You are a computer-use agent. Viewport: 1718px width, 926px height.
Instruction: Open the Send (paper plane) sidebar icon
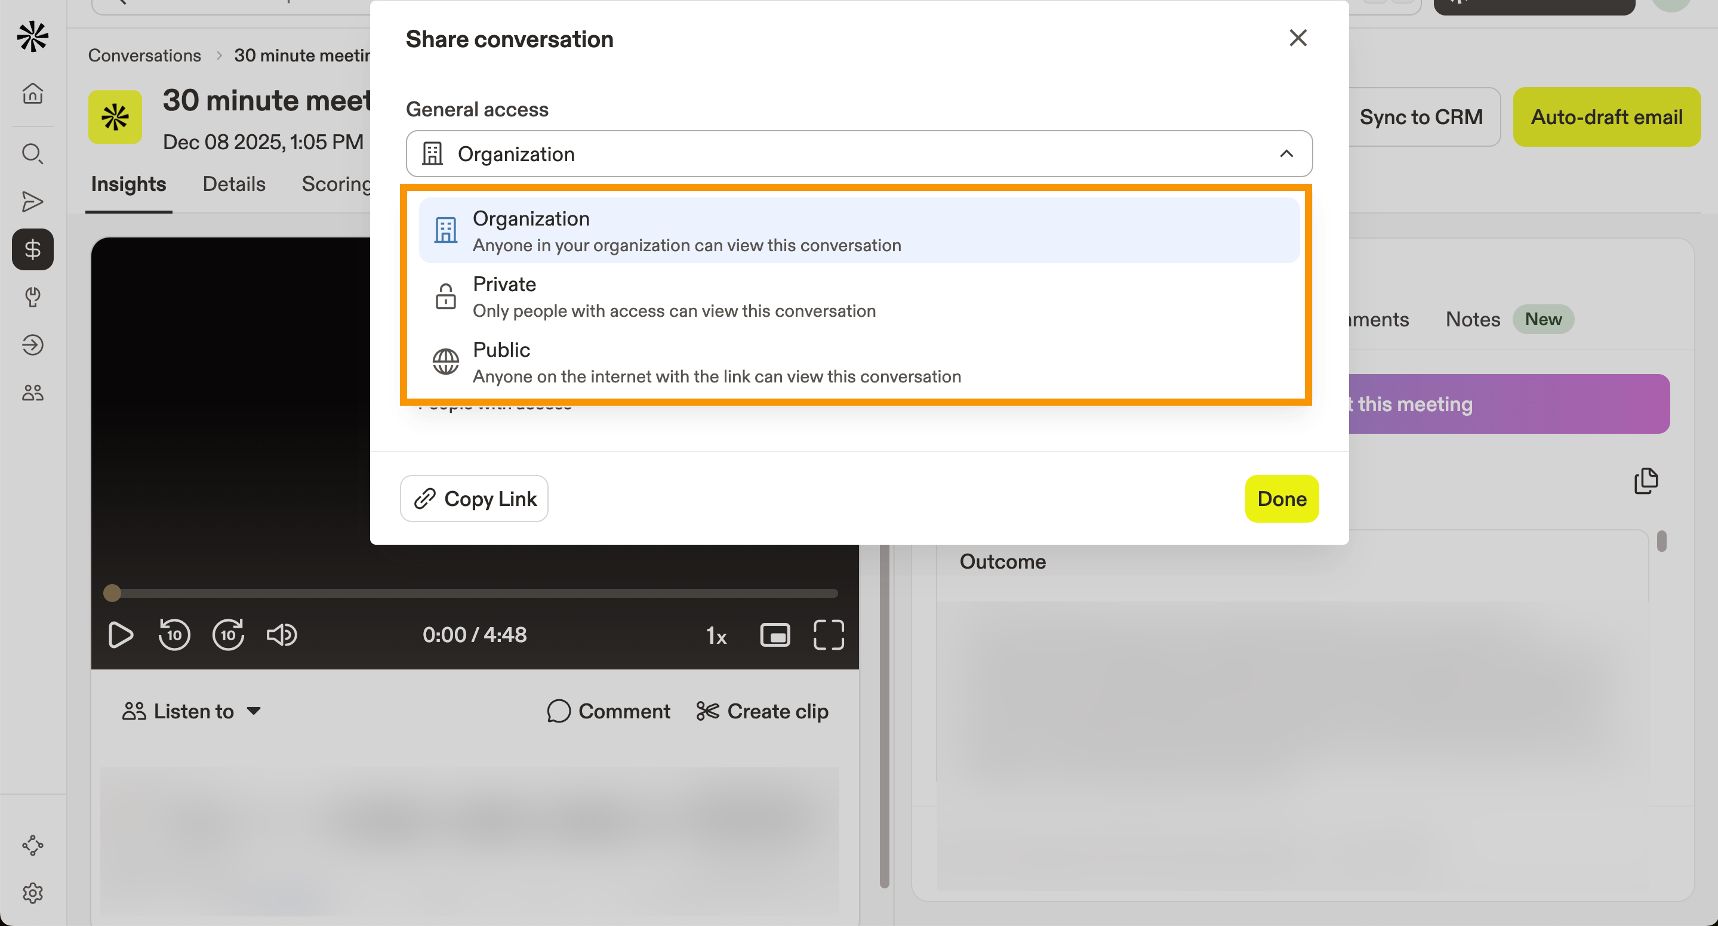33,201
